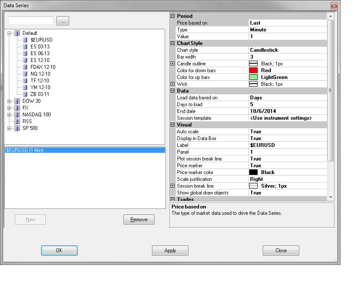Click the FDAX 12-10 instrument icon
Viewport: 354px width, 287px height.
click(x=25, y=67)
